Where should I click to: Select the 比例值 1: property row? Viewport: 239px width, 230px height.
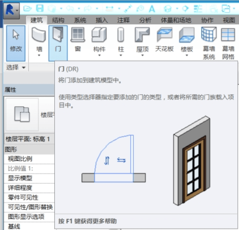[x=29, y=169]
